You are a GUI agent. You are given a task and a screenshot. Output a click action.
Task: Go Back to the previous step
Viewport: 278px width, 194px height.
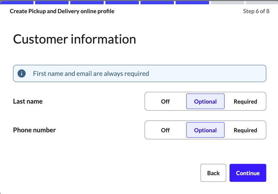click(213, 173)
